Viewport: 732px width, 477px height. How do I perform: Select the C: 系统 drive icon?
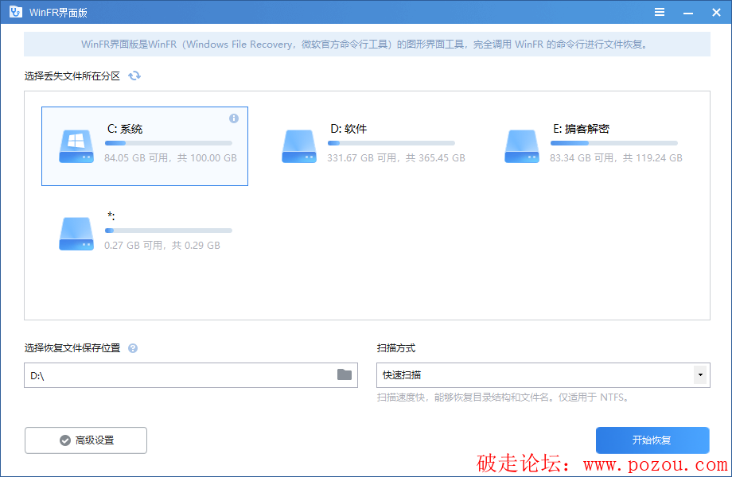(76, 147)
